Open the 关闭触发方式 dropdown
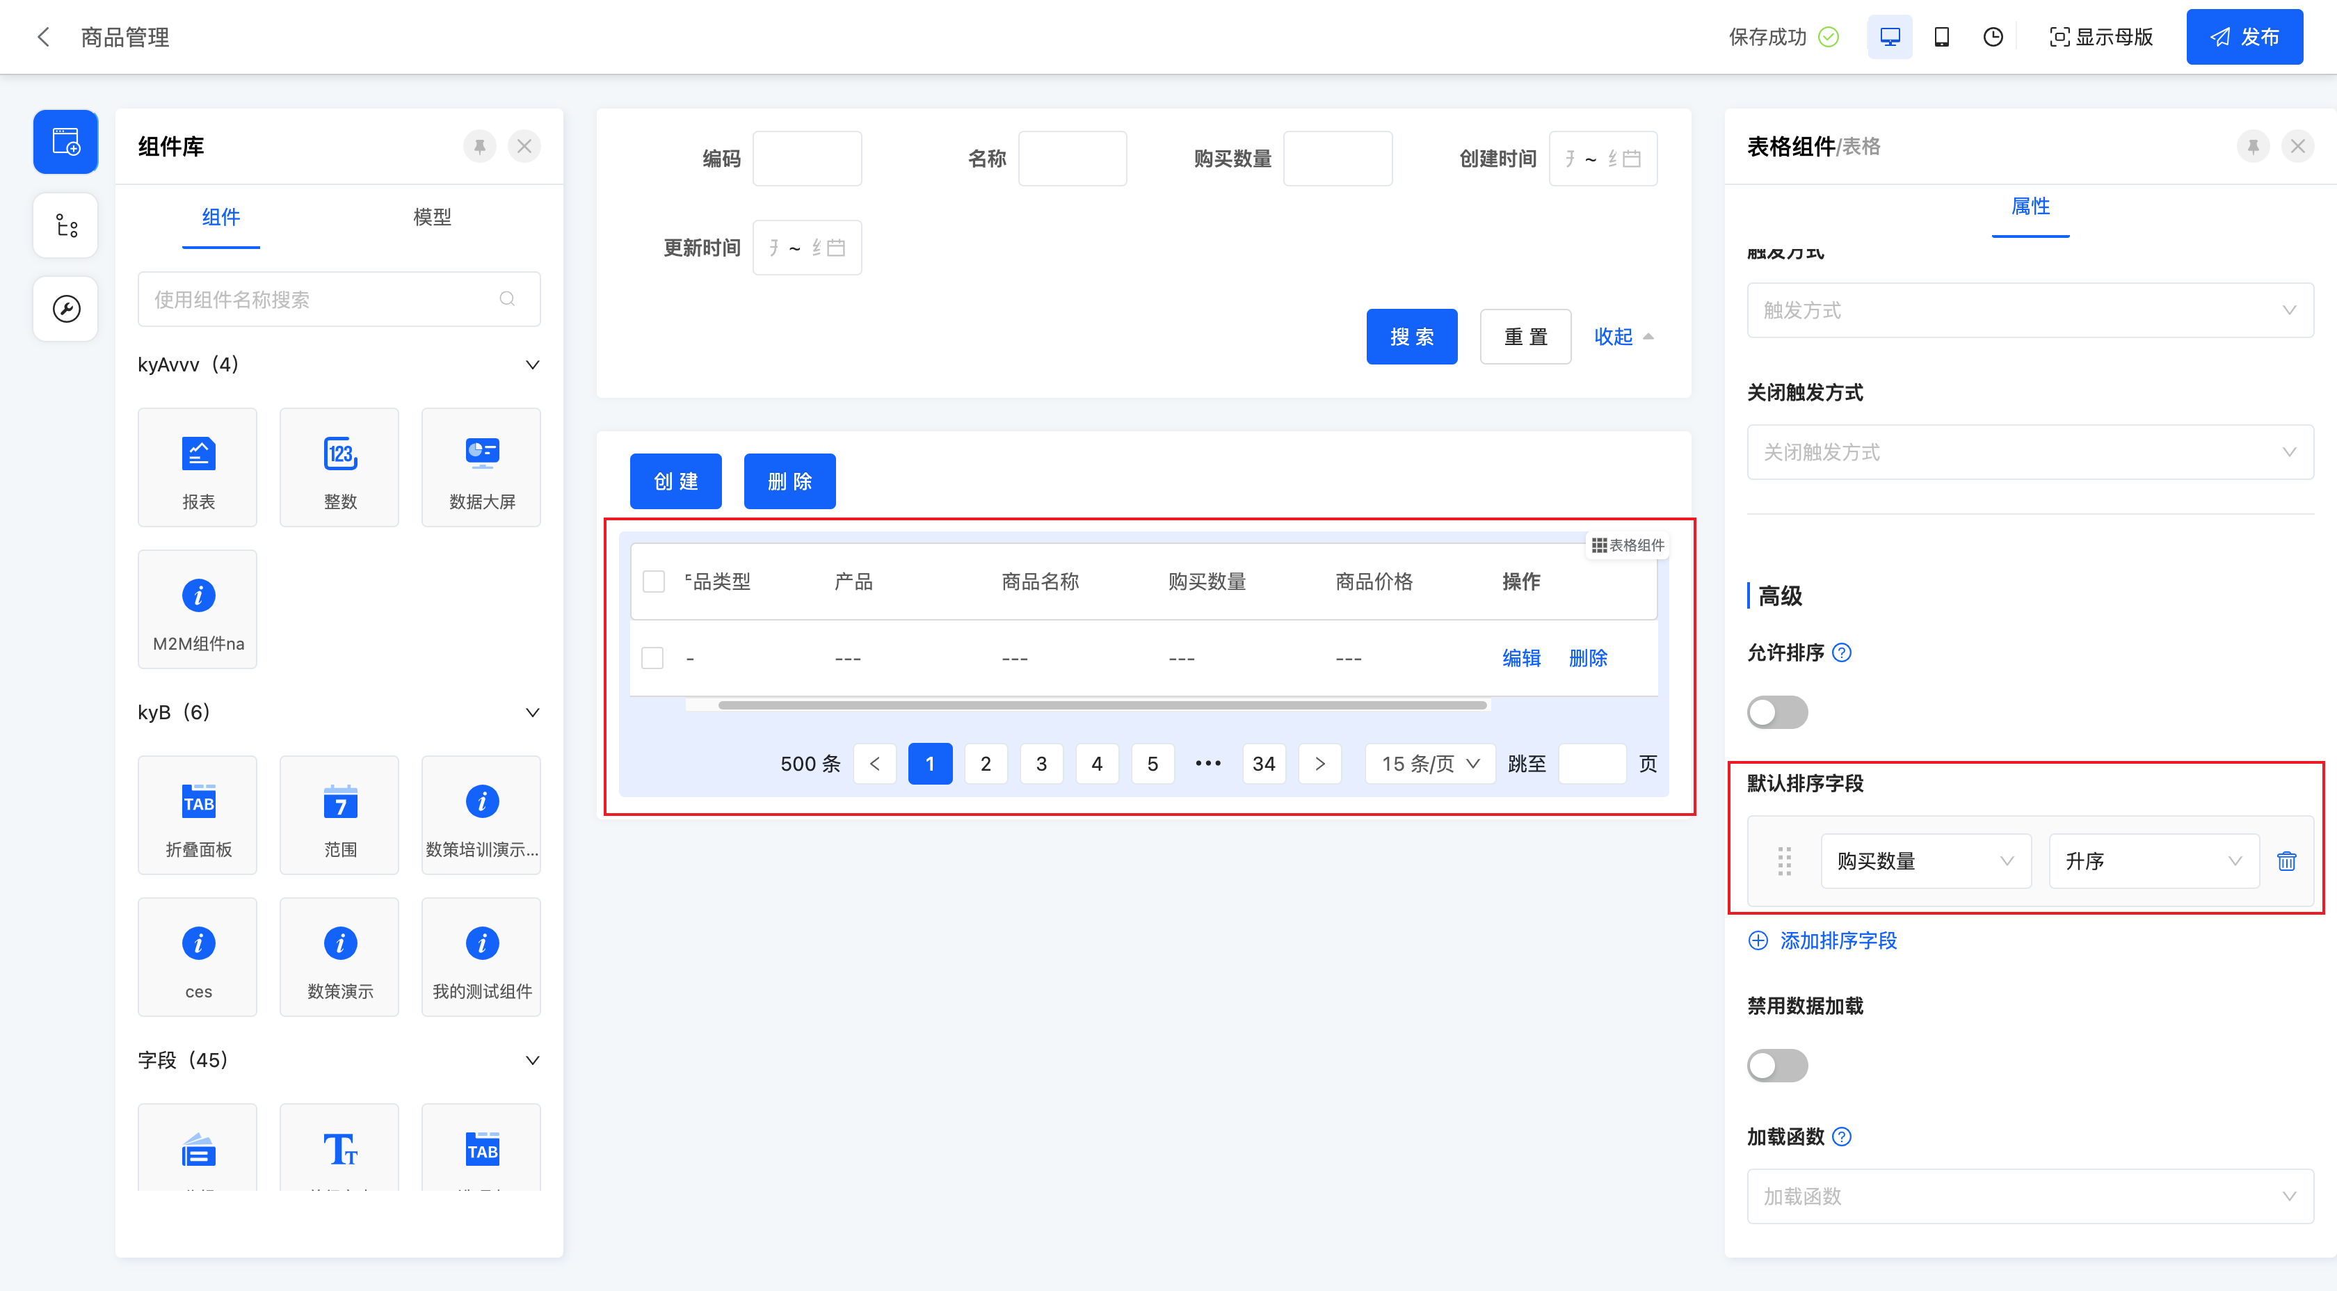This screenshot has height=1291, width=2337. tap(2030, 452)
